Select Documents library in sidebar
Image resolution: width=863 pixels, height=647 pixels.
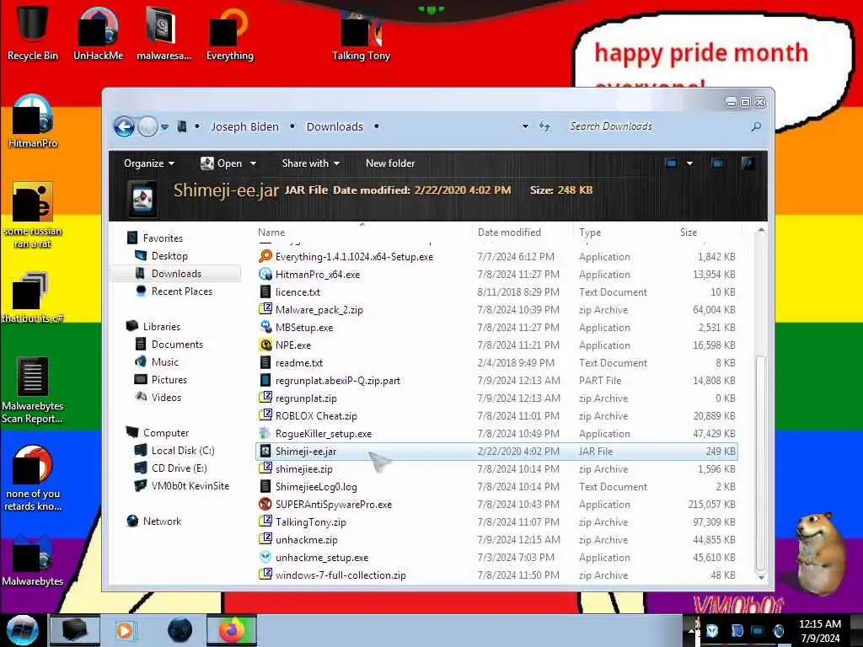[177, 344]
